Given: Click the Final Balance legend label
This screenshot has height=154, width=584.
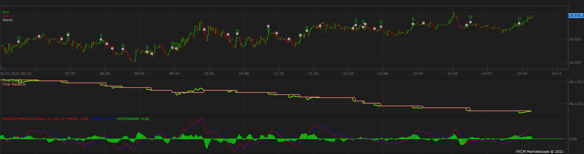Looking at the screenshot, I should click(x=14, y=84).
